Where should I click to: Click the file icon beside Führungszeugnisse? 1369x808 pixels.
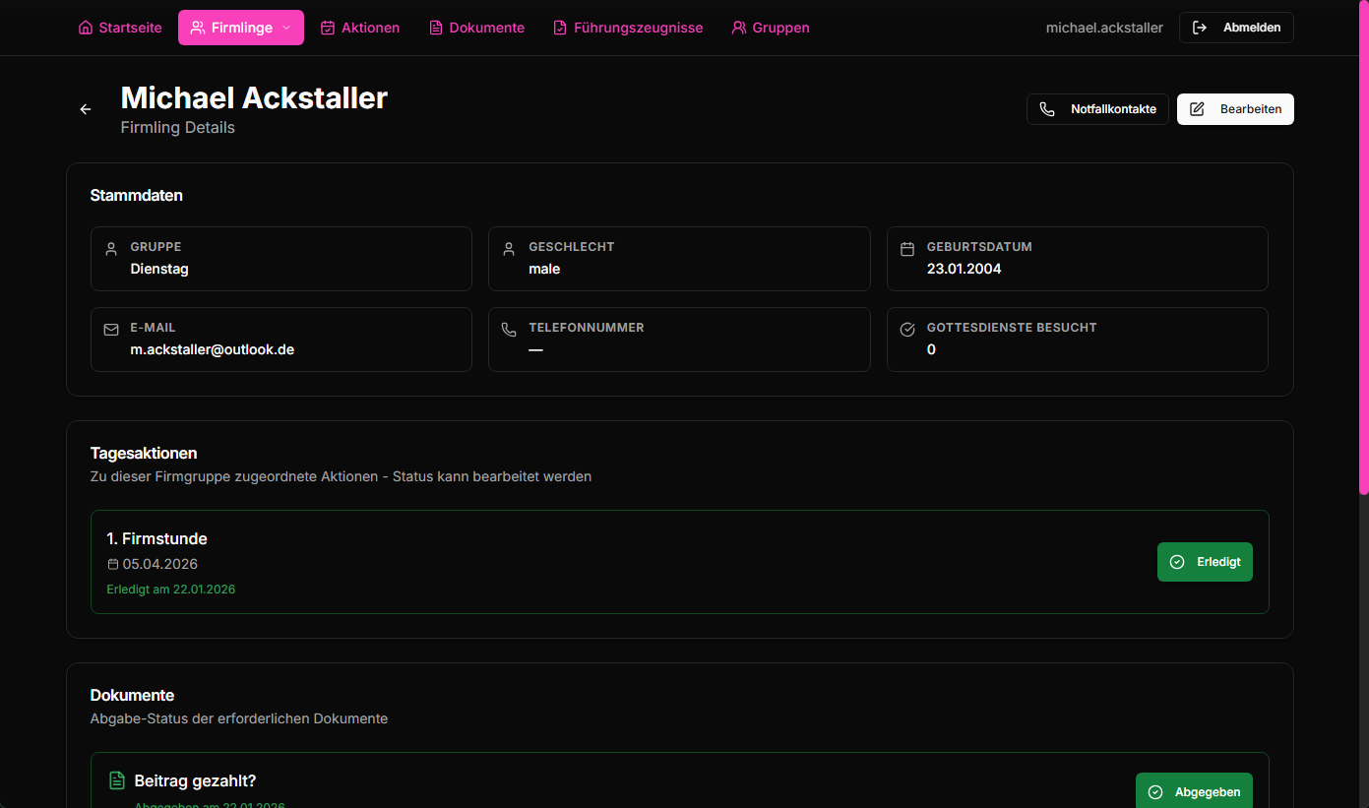560,28
